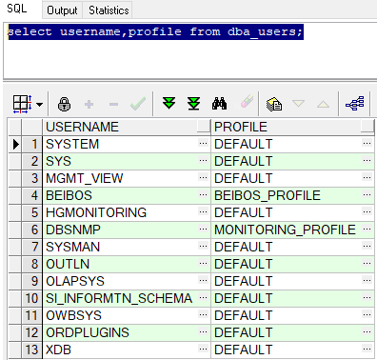Click the insert record plus icon
Image resolution: width=377 pixels, height=360 pixels.
89,104
